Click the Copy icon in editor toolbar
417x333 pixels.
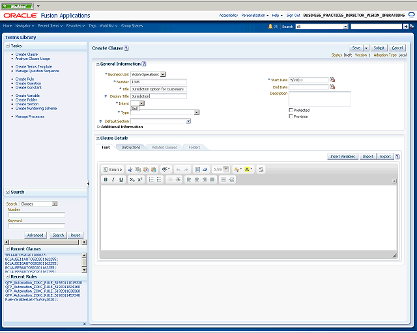coord(137,169)
